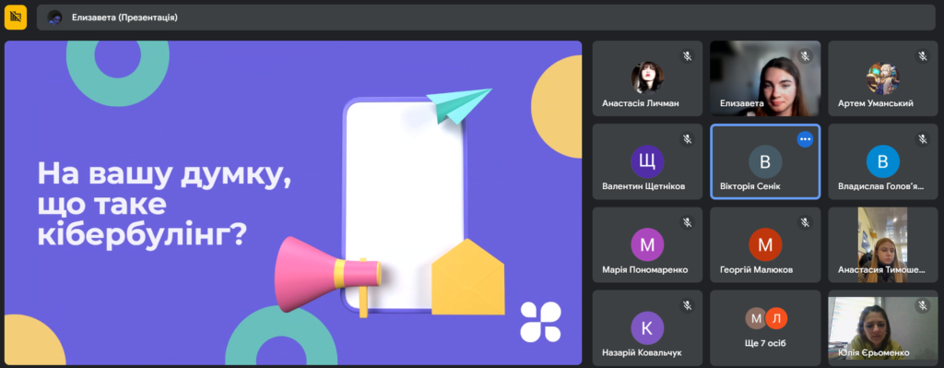The height and width of the screenshot is (368, 944).
Task: Click muted mic icon on Елизавета video tile
Action: (805, 56)
